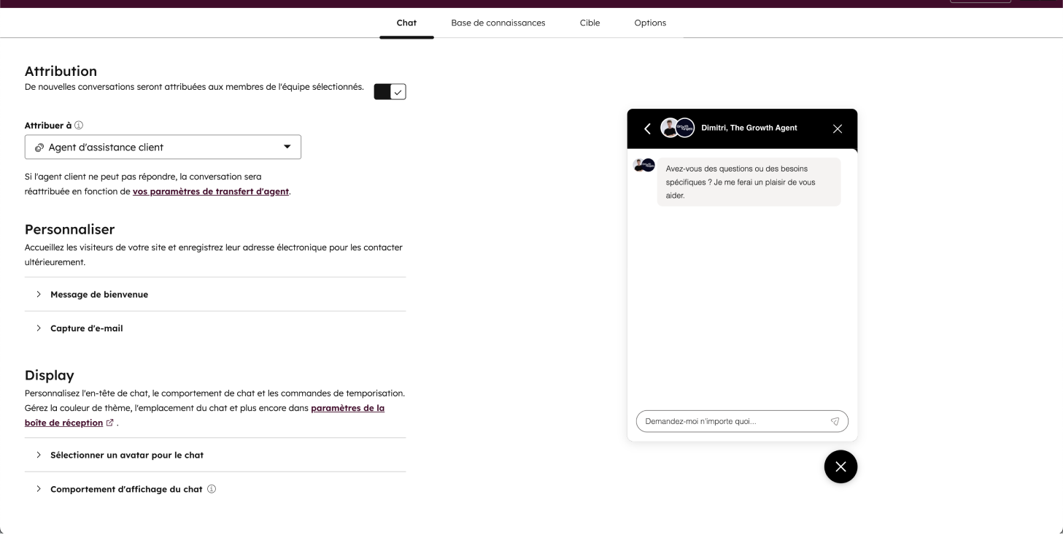
Task: Click the black floating chat bubble button
Action: (x=840, y=466)
